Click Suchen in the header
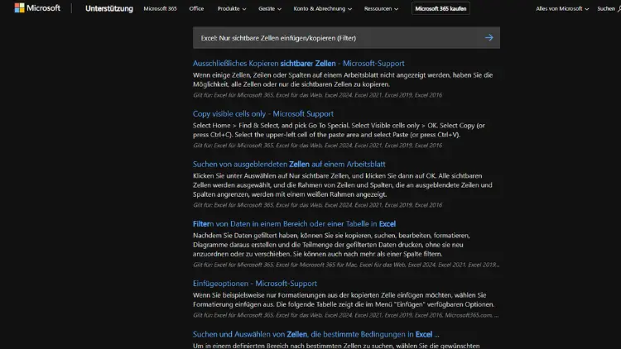This screenshot has width=621, height=349. pos(609,8)
